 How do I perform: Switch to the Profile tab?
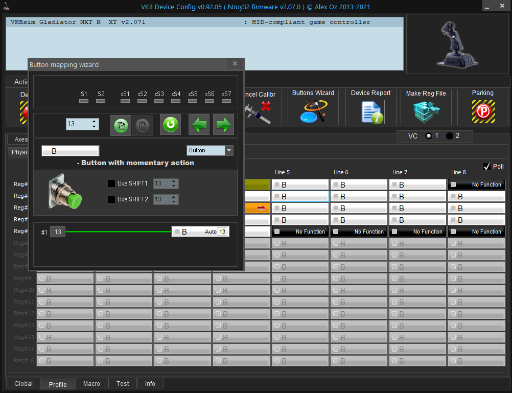[x=58, y=384]
